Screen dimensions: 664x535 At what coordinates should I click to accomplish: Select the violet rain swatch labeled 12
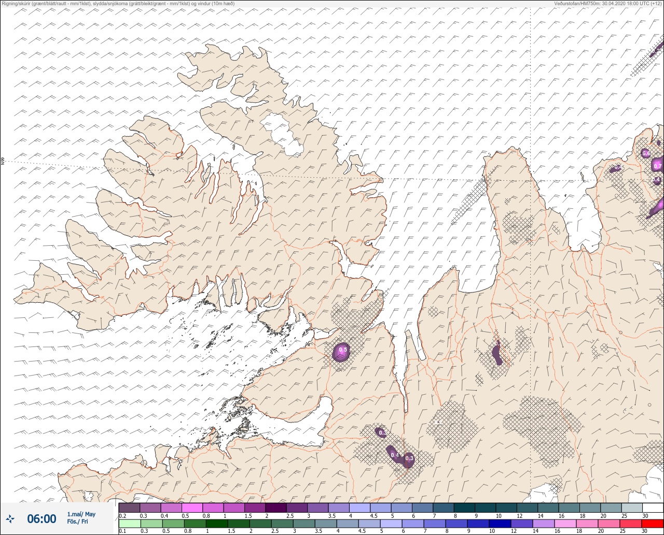click(x=521, y=523)
